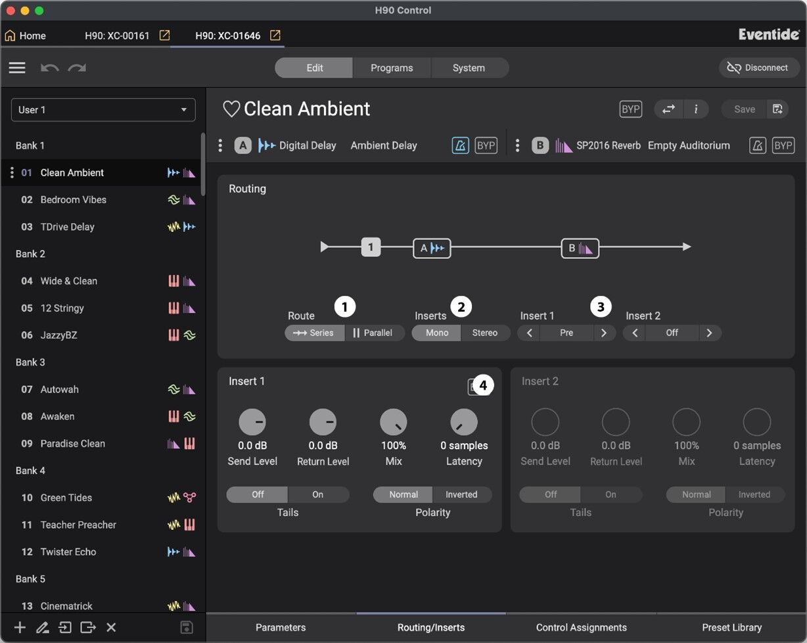Open the Routing/Inserts bottom tab

pyautogui.click(x=431, y=627)
